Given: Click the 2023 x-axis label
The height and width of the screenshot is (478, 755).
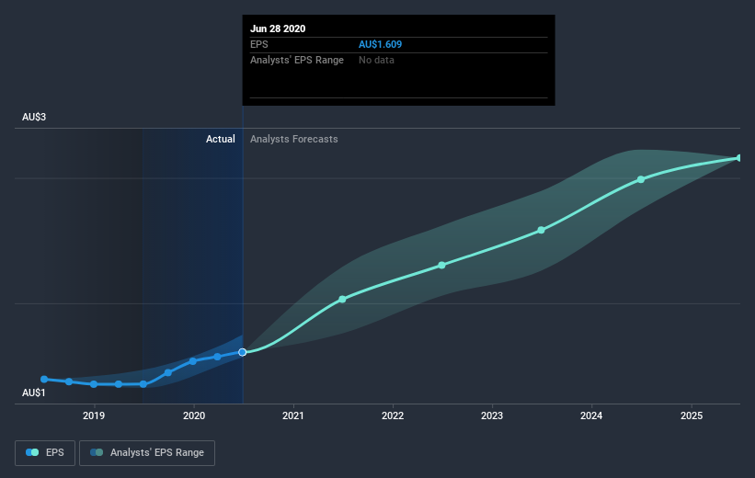Looking at the screenshot, I should (492, 415).
